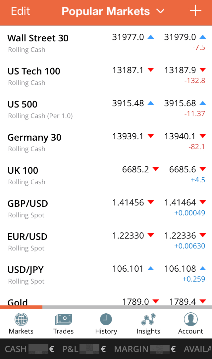Open Account via the profile icon
Screen dimensions: 212x359
pyautogui.click(x=190, y=320)
